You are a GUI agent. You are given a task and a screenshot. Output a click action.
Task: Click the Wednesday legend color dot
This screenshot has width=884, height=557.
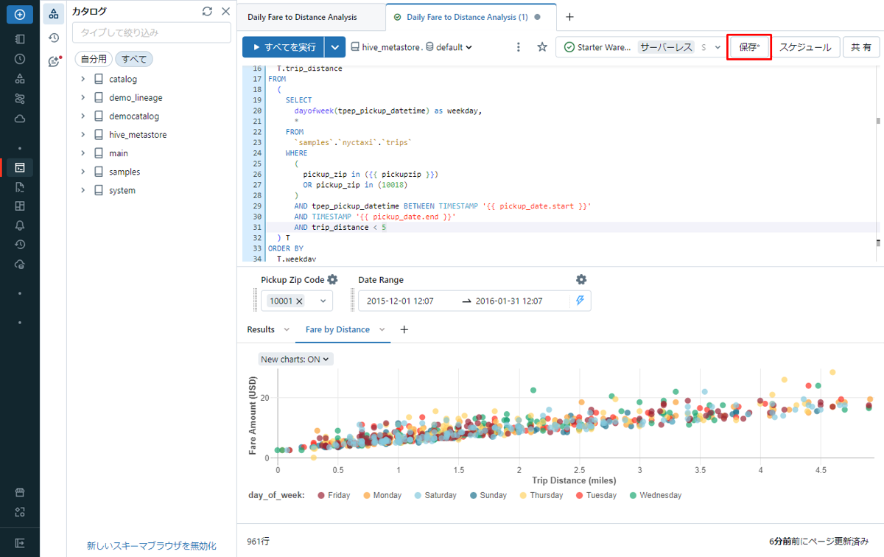pyautogui.click(x=633, y=496)
